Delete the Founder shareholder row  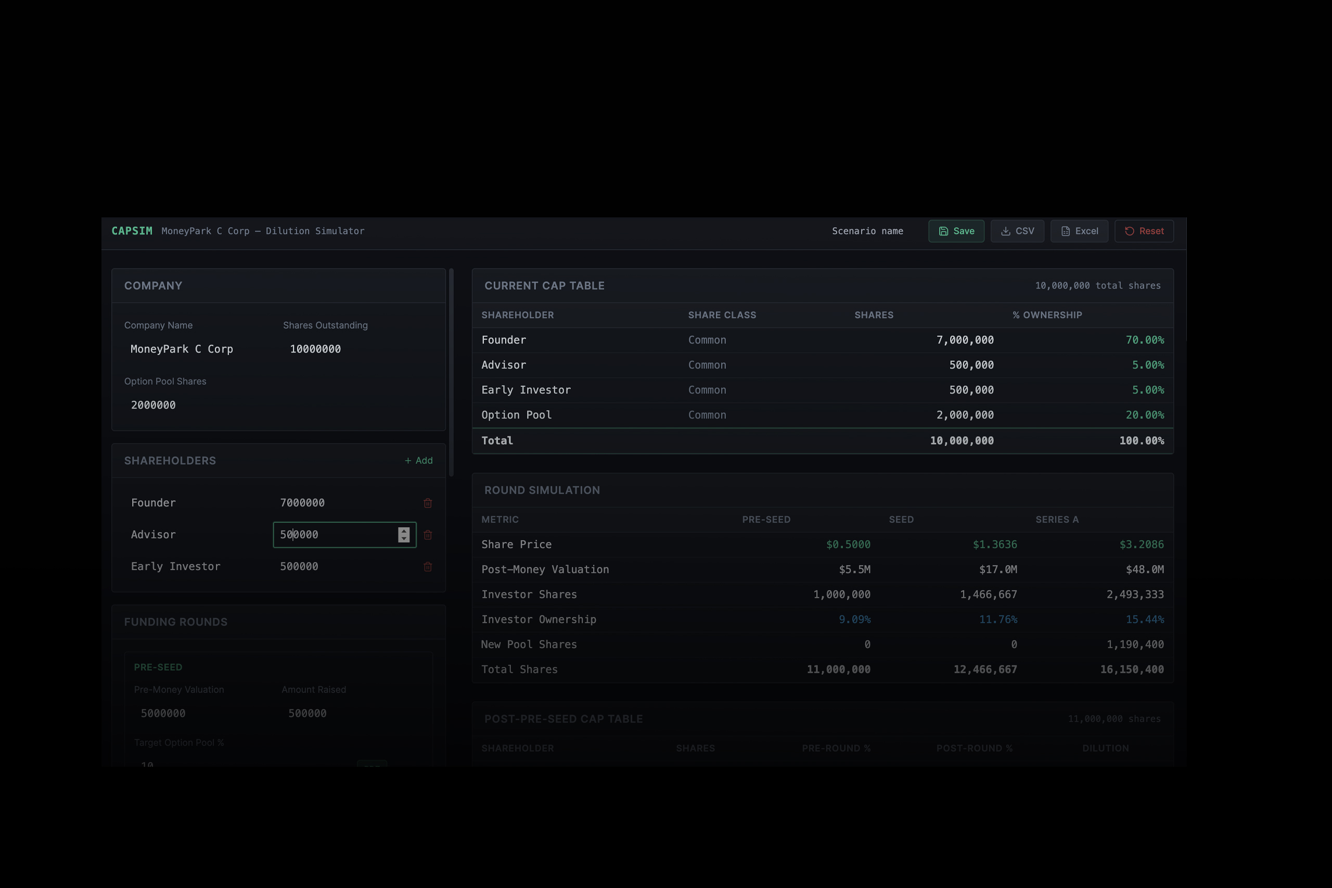coord(428,503)
